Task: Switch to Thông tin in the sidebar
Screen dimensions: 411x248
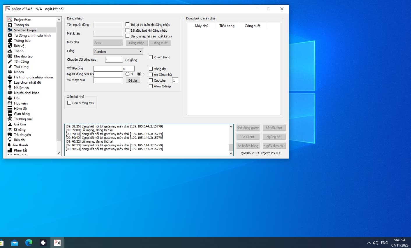Action: (21, 25)
